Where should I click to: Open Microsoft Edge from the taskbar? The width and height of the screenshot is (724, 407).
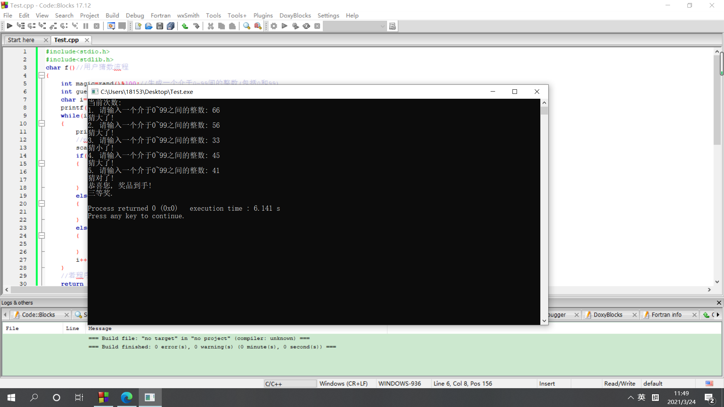(x=127, y=397)
